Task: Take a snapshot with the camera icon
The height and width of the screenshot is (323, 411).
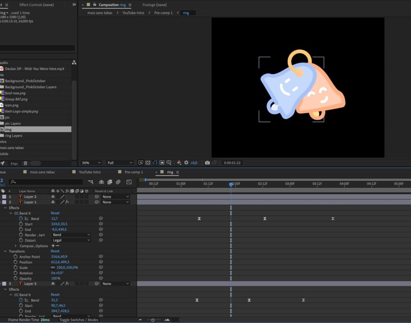Action: [207, 163]
